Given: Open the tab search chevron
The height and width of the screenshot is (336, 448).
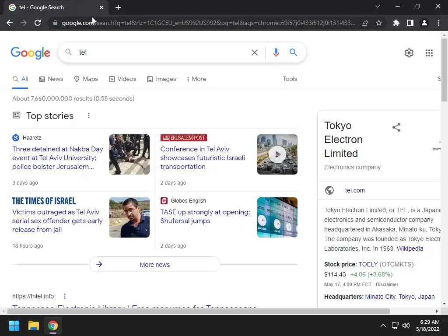Looking at the screenshot, I should tap(378, 6).
